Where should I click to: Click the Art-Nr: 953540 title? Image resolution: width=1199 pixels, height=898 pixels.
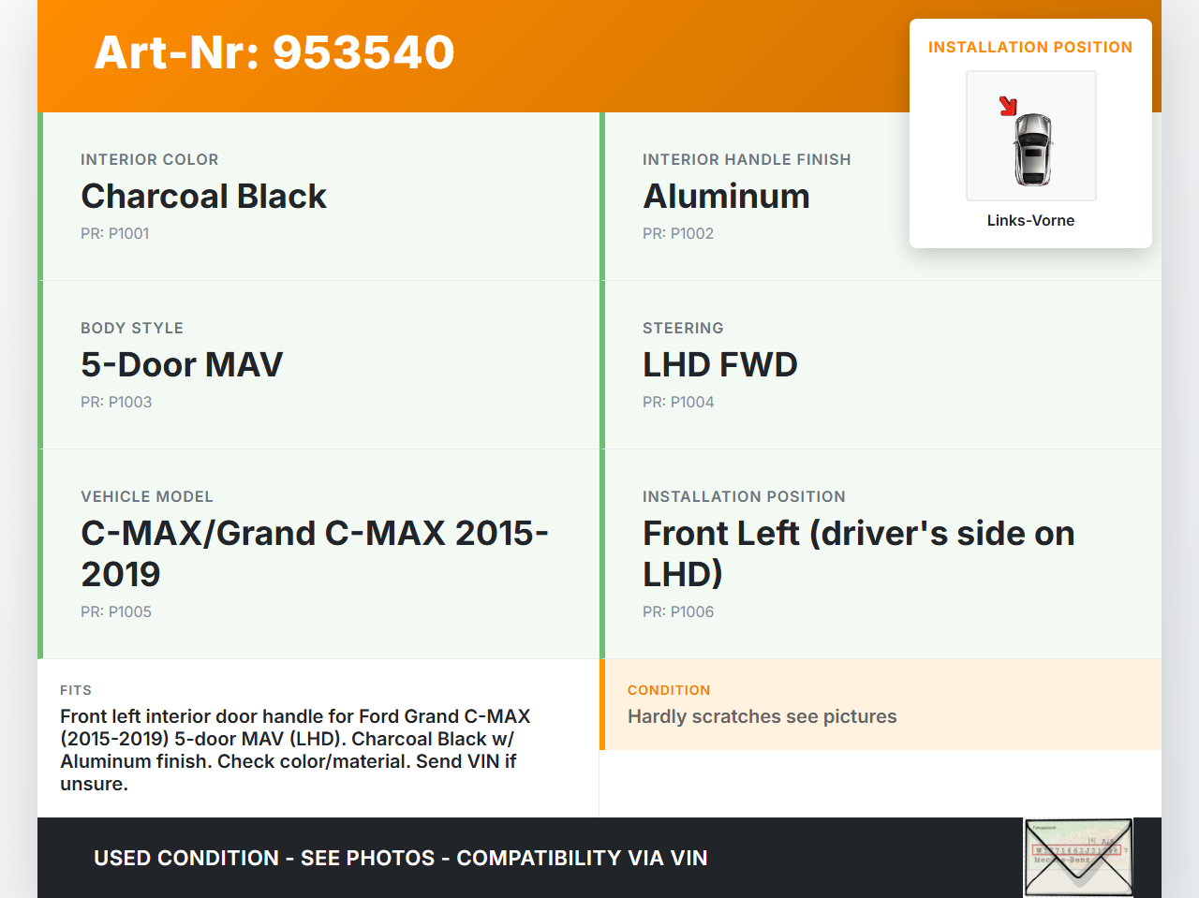point(274,52)
